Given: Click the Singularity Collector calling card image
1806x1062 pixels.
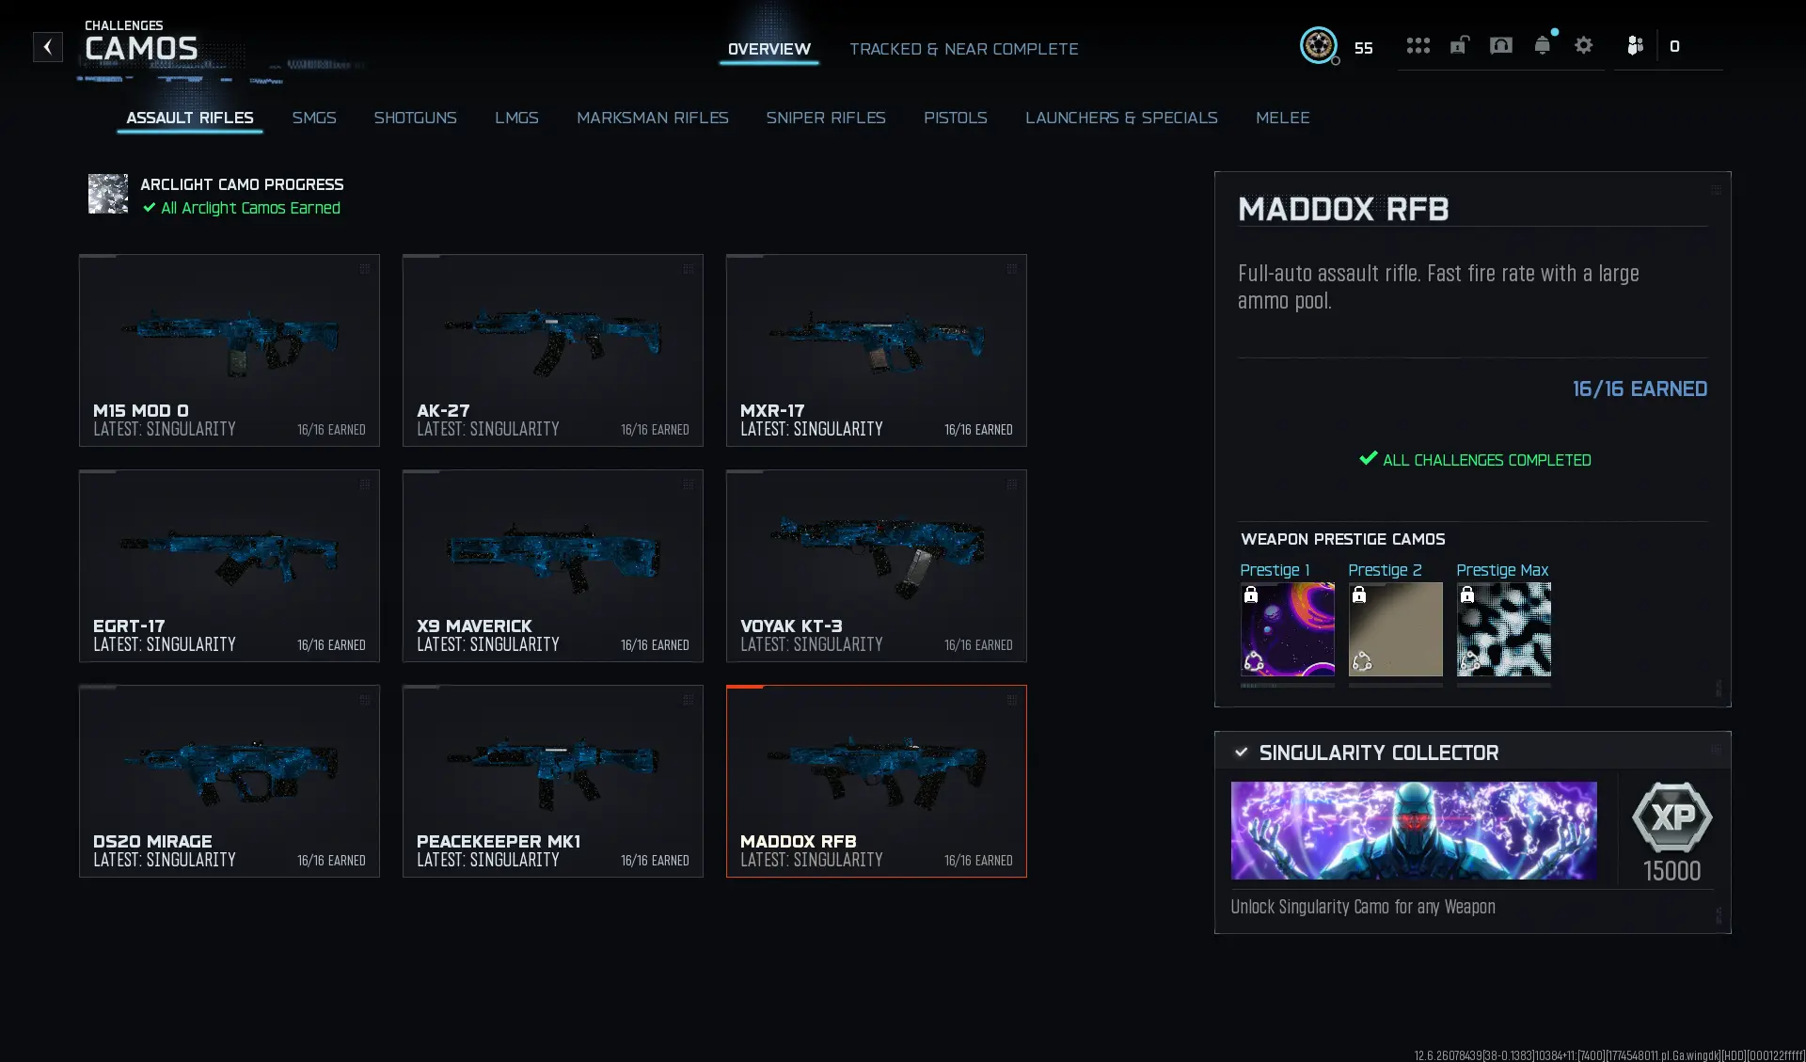Looking at the screenshot, I should [1414, 831].
